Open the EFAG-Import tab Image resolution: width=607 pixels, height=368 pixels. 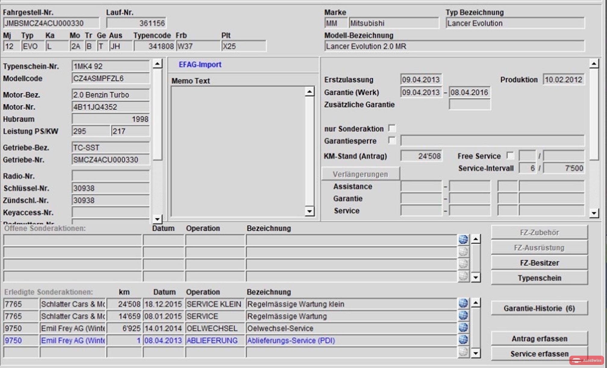click(200, 64)
